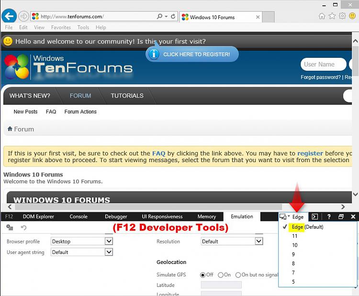
Task: Open the Help menu
Action: [101, 27]
